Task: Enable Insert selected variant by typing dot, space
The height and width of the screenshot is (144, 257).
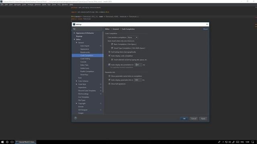Action: click(112, 60)
